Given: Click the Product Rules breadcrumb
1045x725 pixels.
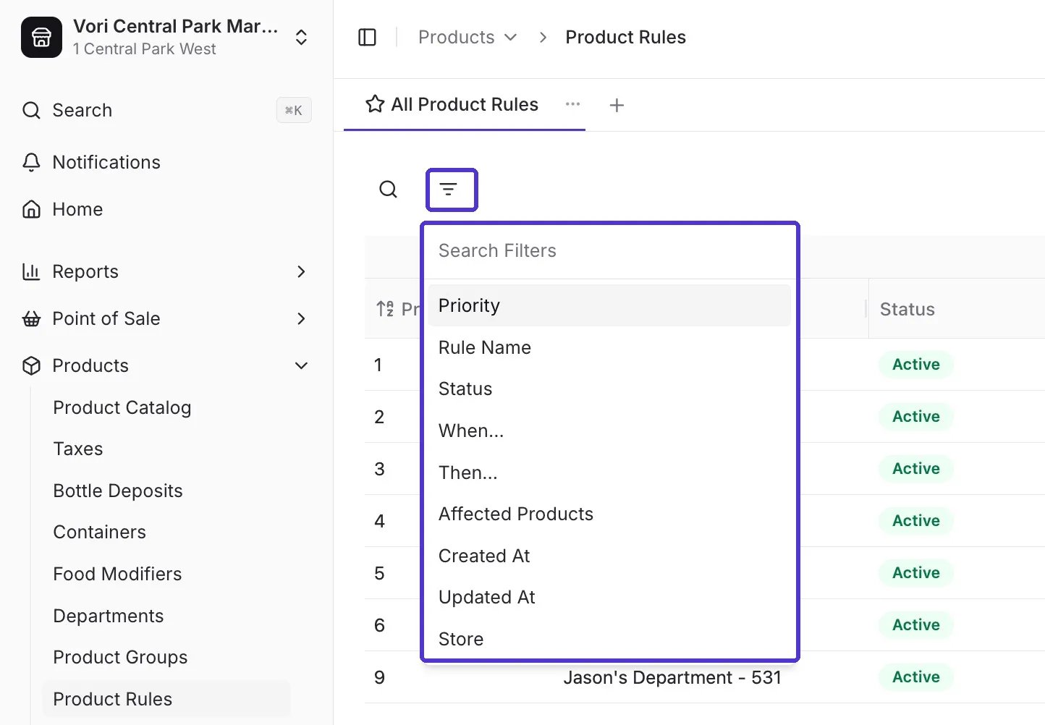Looking at the screenshot, I should (x=625, y=37).
